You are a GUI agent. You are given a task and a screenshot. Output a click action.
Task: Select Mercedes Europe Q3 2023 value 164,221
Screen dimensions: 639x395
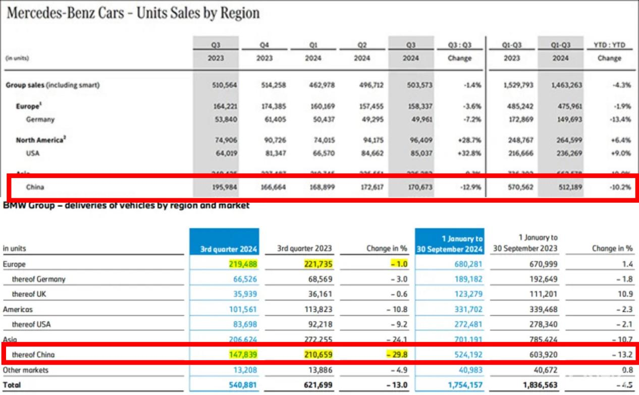pyautogui.click(x=225, y=106)
